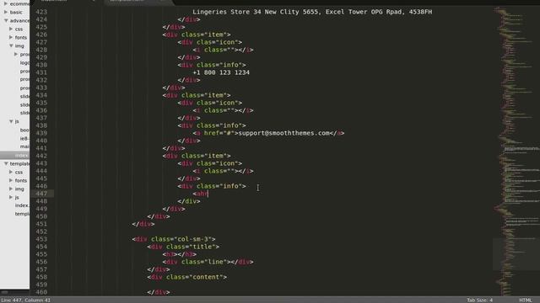Click the div class="title" line
Viewport: 540px width, 303px height.
183,247
